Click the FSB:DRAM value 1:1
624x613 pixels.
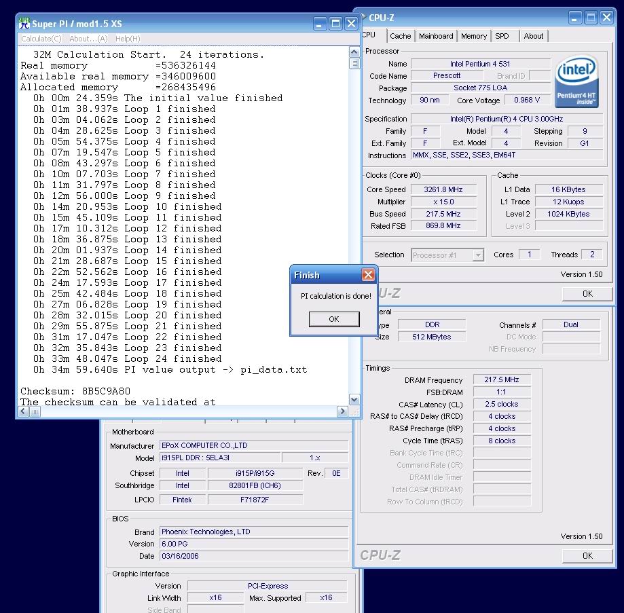[502, 392]
